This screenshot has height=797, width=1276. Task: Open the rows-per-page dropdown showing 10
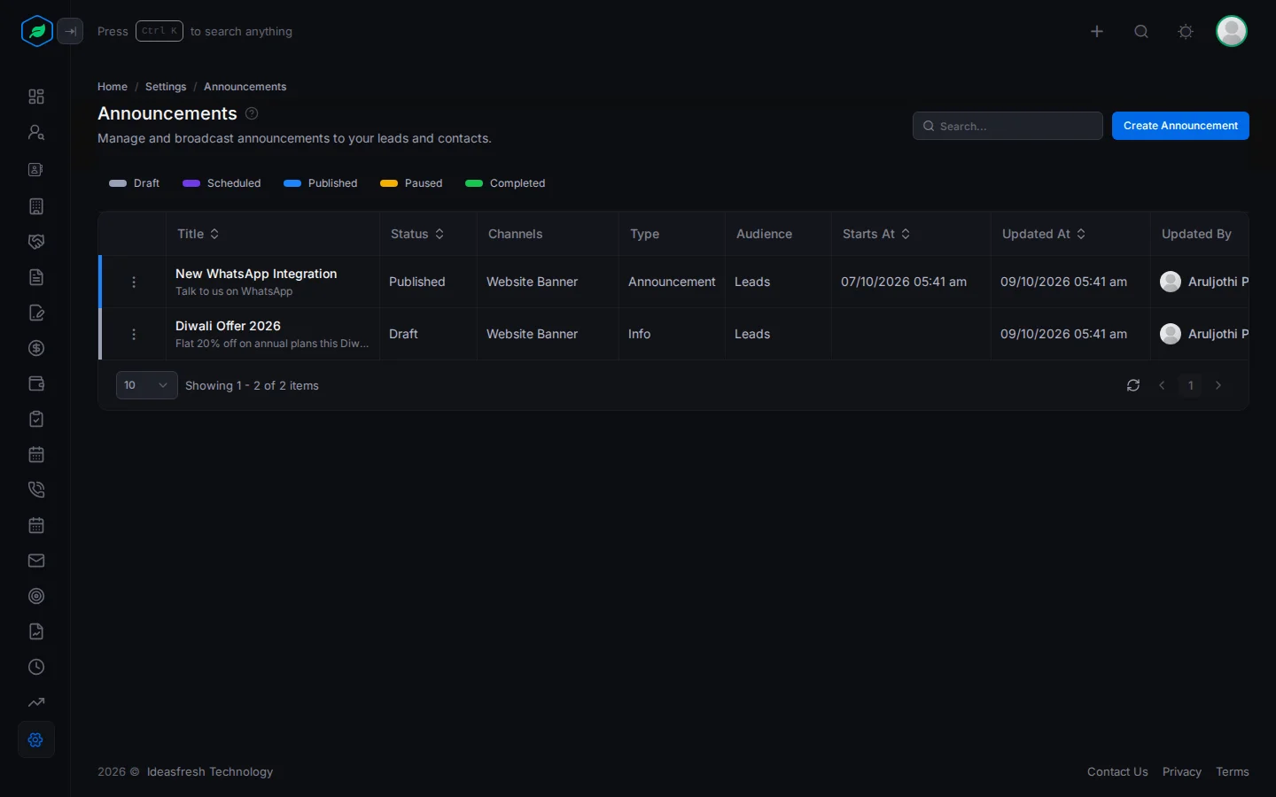(x=147, y=385)
